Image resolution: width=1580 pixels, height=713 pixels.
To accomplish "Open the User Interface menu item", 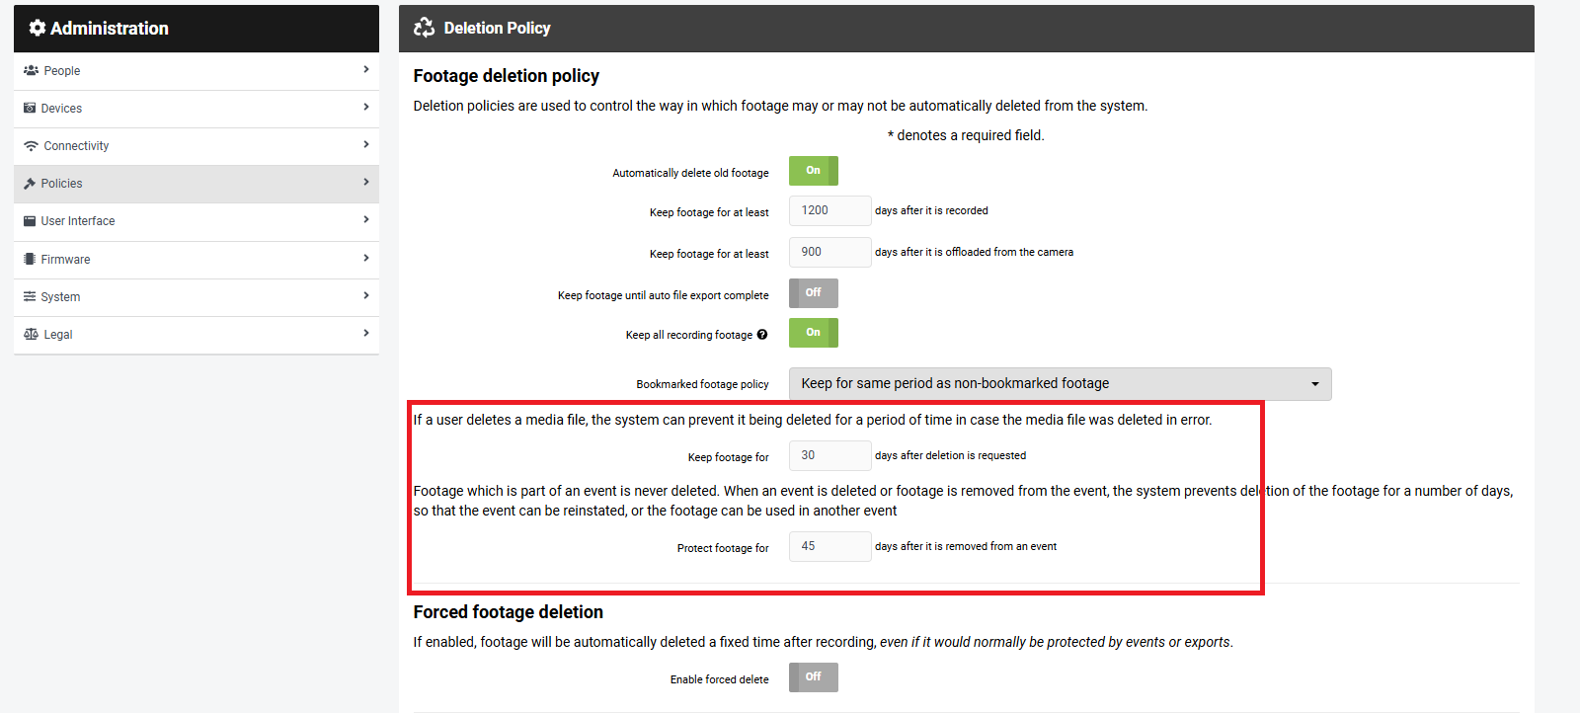I will pyautogui.click(x=197, y=221).
